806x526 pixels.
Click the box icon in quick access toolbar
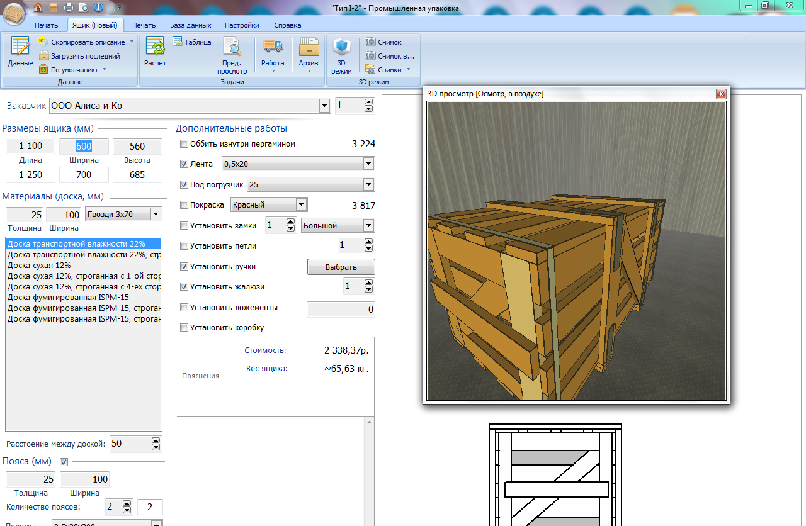(54, 8)
